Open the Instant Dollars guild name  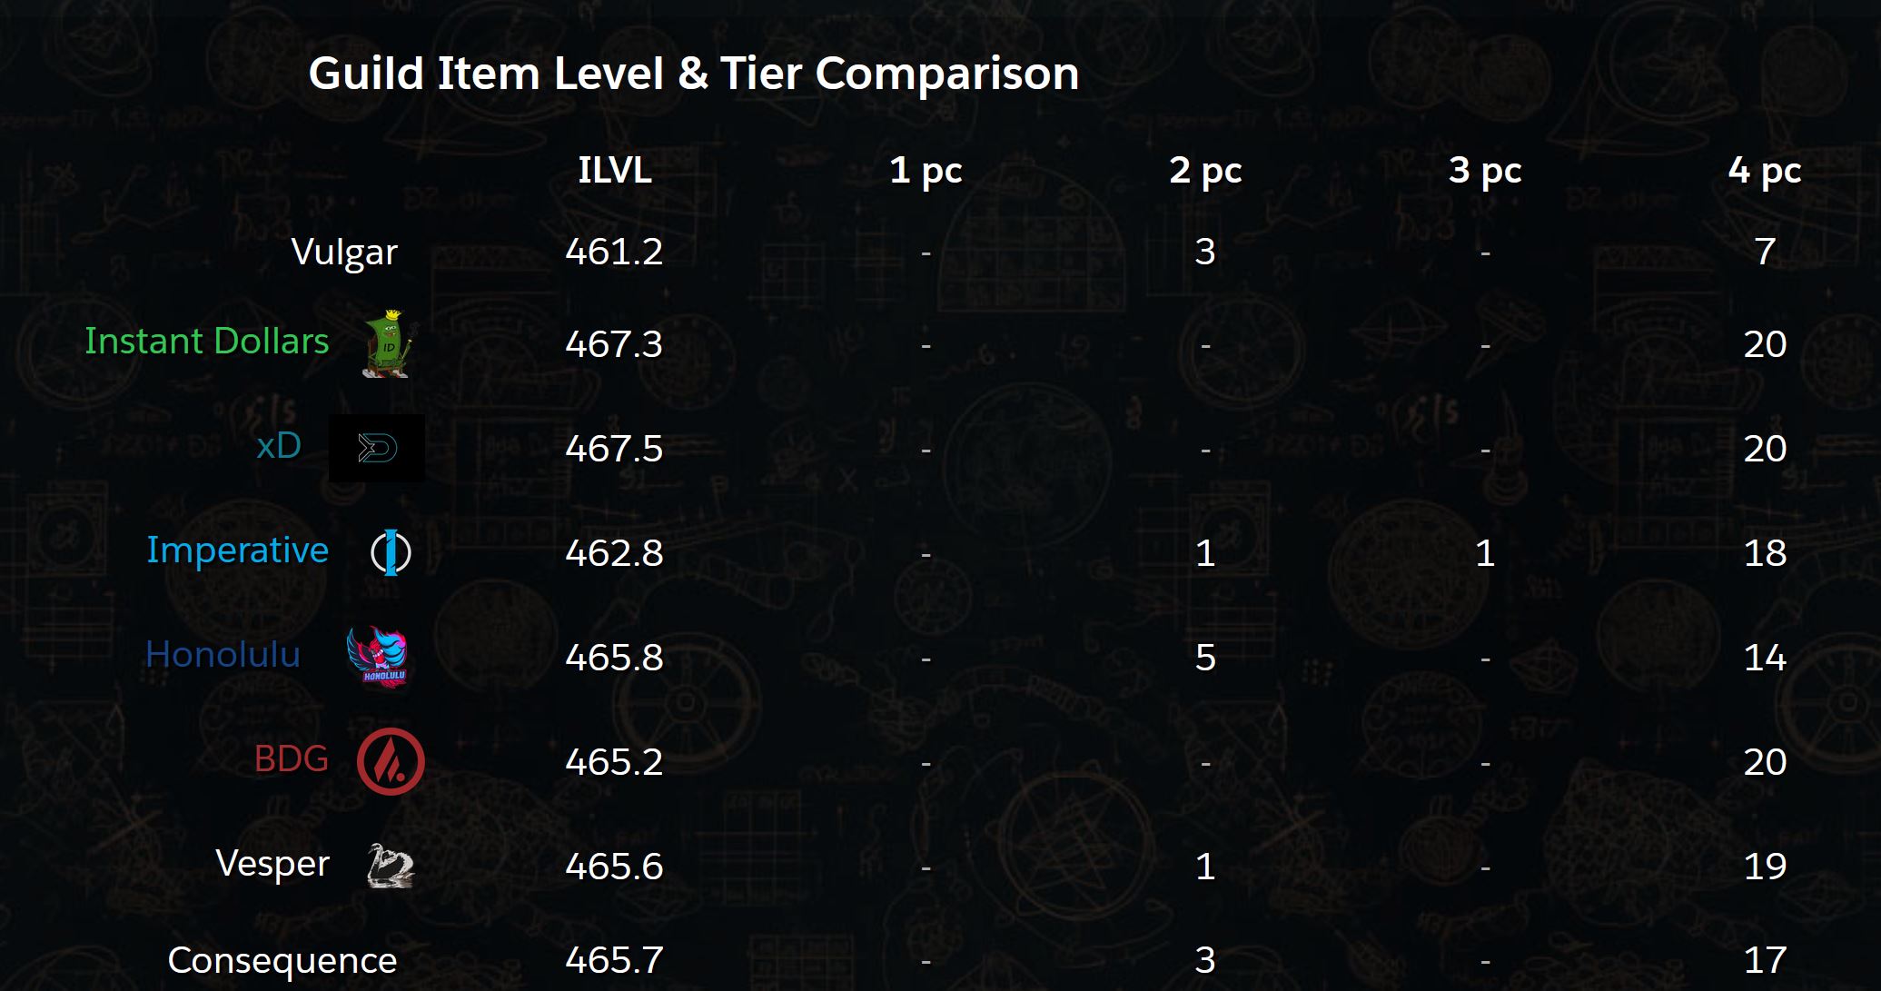[206, 342]
